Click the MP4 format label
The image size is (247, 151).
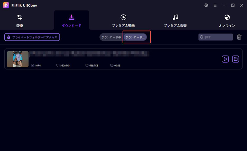38,65
